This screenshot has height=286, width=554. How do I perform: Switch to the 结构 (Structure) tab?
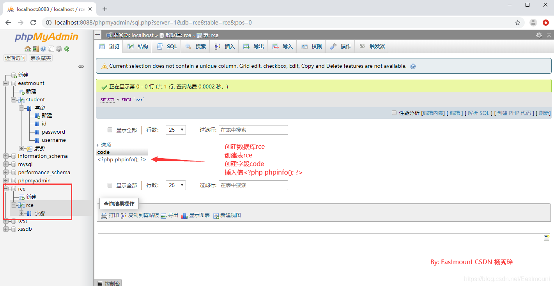pyautogui.click(x=138, y=46)
